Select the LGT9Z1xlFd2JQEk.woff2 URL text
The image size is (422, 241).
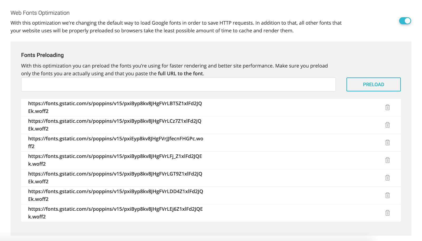tap(115, 178)
